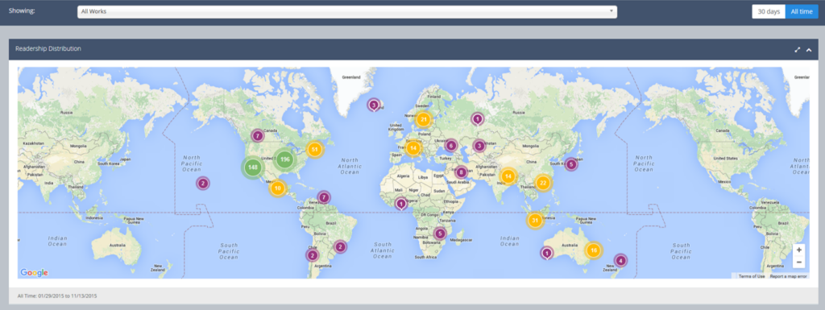Click the Showing: label
825x310 pixels.
(22, 11)
